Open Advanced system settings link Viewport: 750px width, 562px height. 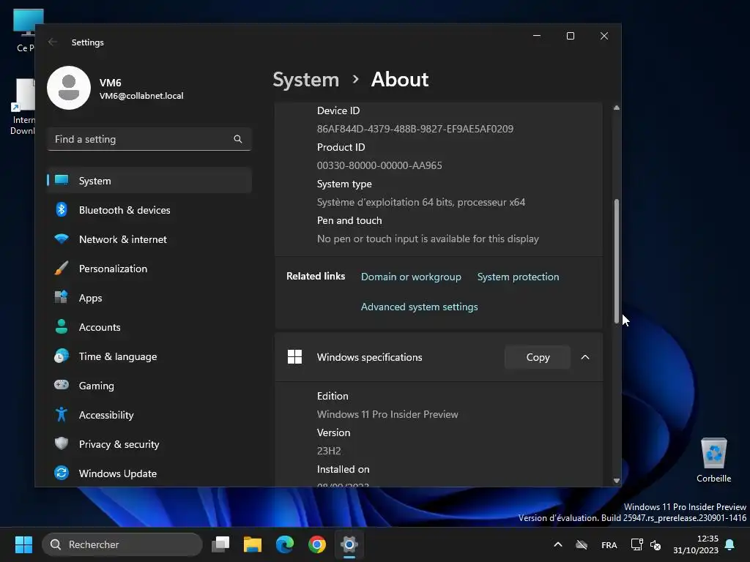click(x=420, y=307)
